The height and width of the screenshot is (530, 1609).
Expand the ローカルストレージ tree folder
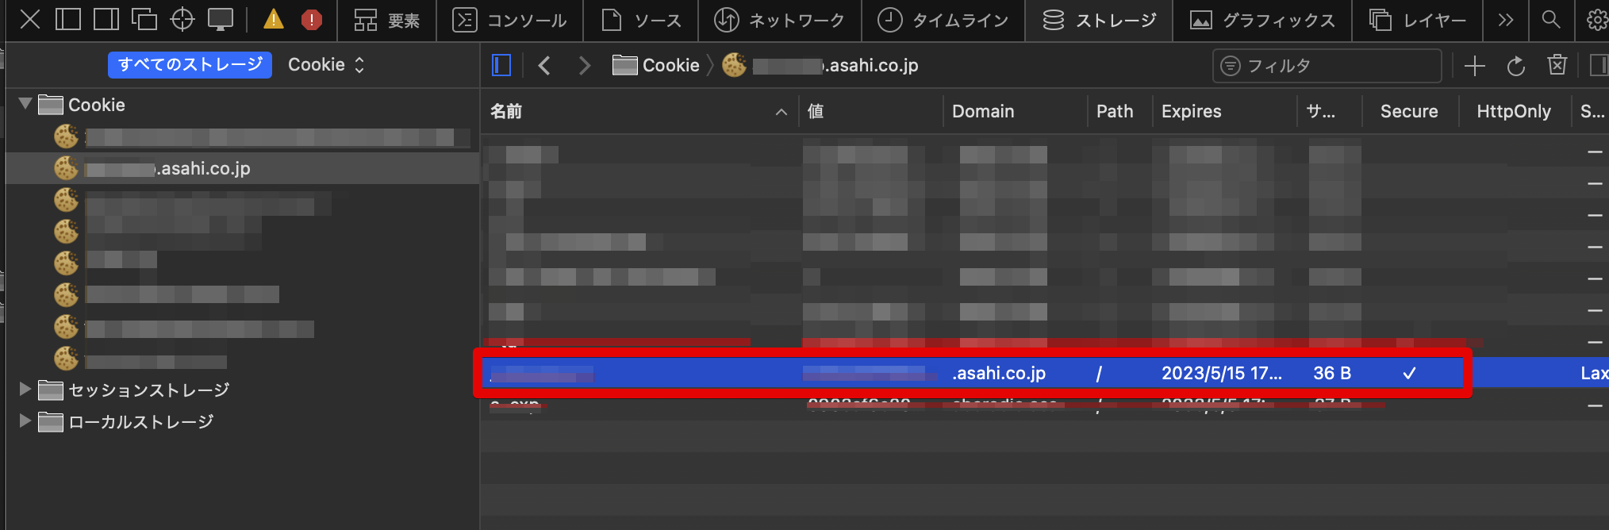(x=25, y=421)
